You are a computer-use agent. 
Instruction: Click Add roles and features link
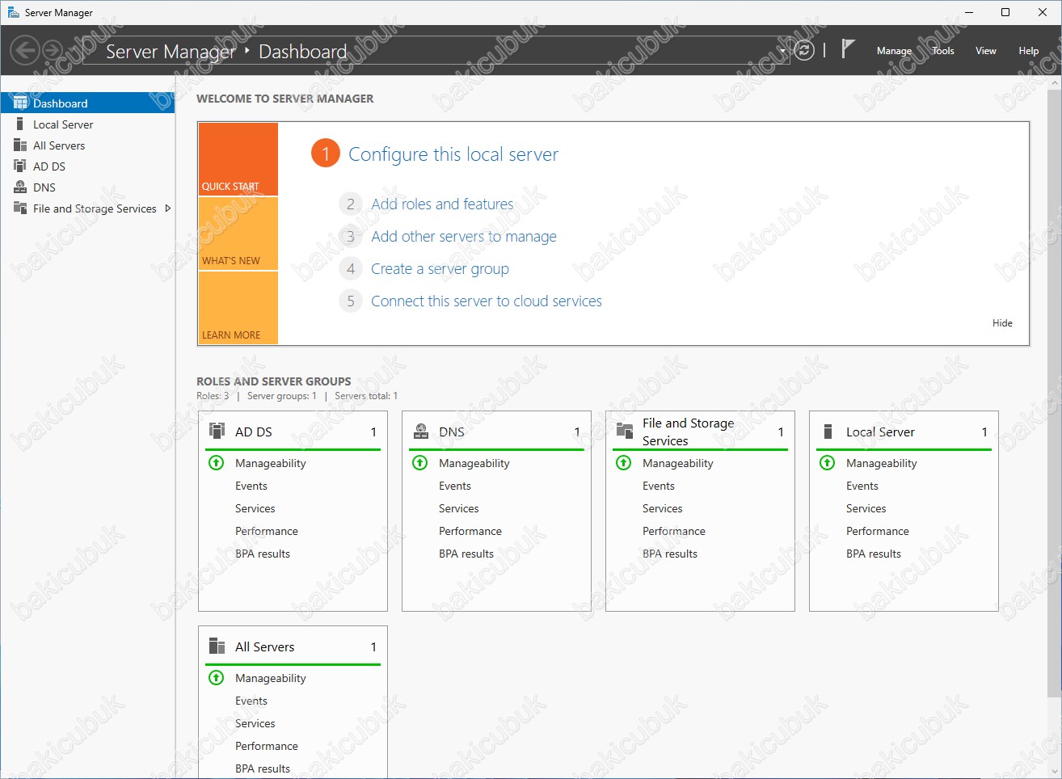click(442, 204)
